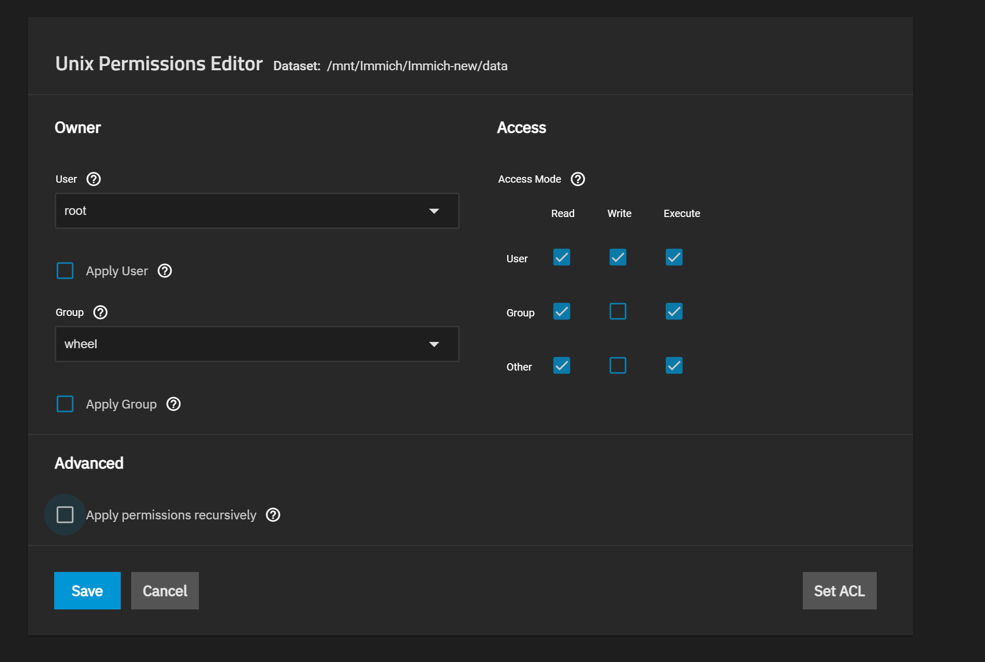
Task: Open the Set ACL editor
Action: pyautogui.click(x=839, y=591)
